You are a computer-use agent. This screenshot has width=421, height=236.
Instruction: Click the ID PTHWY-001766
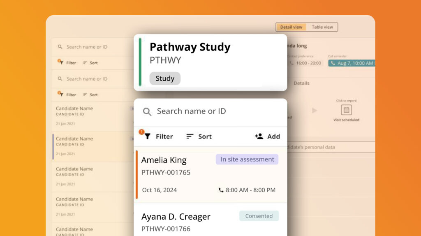[x=166, y=229]
